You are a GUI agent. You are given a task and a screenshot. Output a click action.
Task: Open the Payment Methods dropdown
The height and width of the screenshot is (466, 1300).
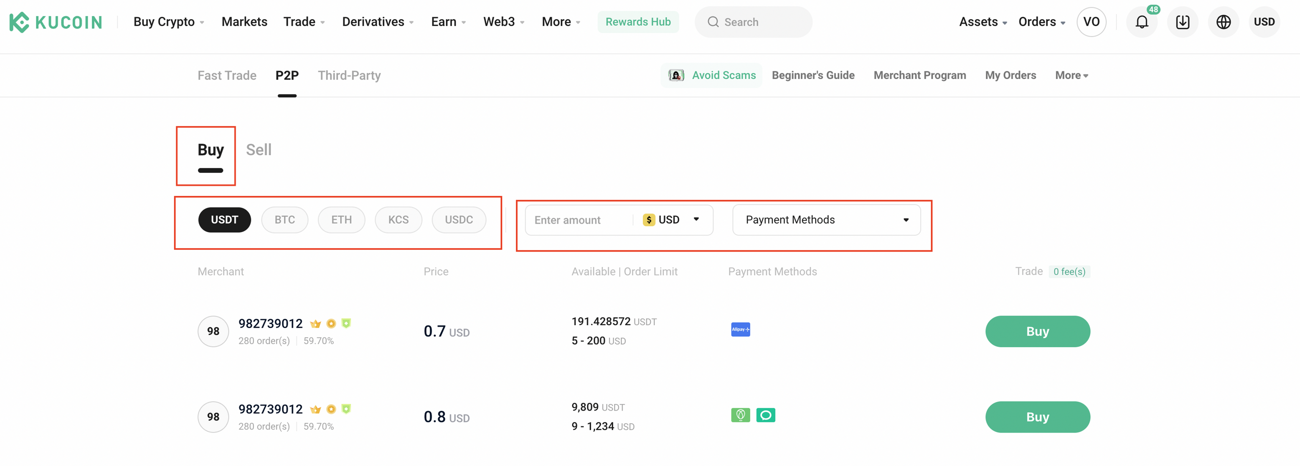pos(826,220)
